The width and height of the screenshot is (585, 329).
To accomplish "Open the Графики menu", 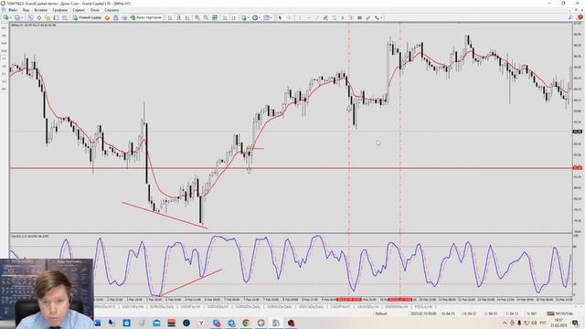I will pos(59,10).
